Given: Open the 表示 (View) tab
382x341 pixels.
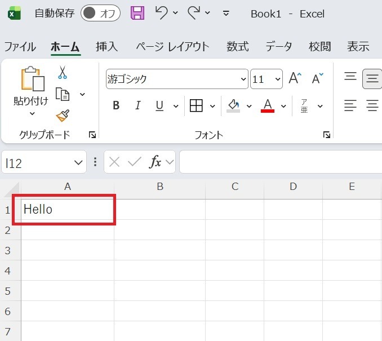Looking at the screenshot, I should point(358,47).
